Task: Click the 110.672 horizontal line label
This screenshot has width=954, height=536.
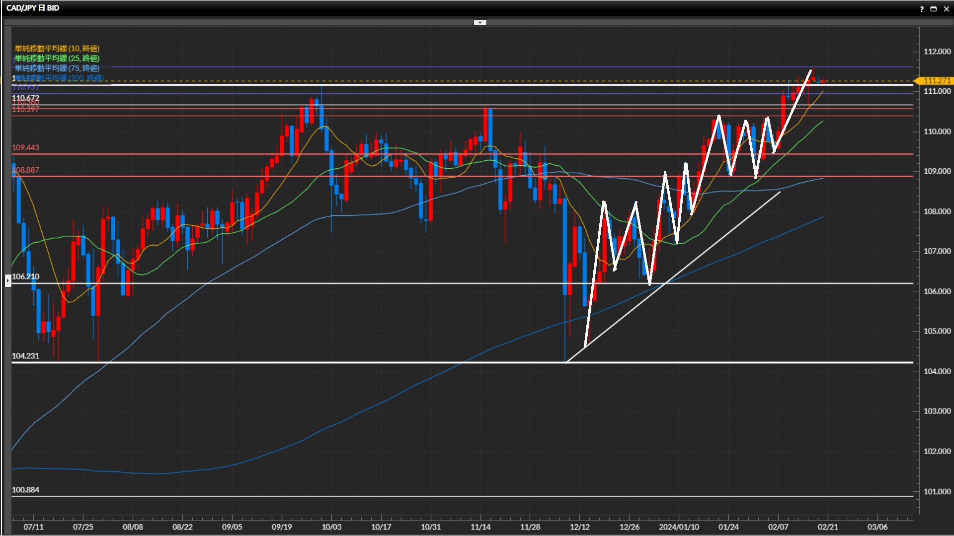Action: coord(25,97)
